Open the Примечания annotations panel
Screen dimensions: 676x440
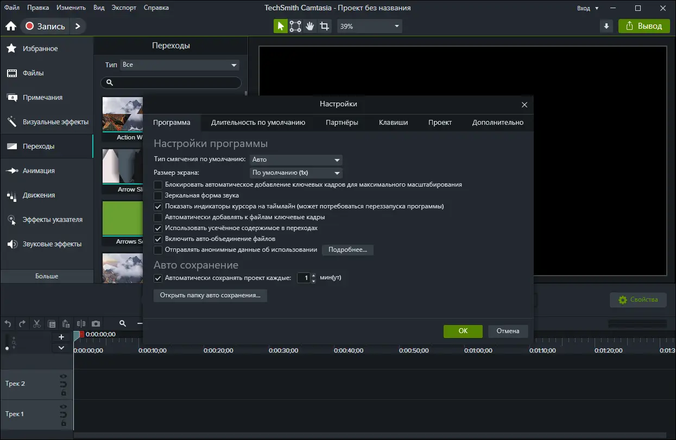point(47,98)
